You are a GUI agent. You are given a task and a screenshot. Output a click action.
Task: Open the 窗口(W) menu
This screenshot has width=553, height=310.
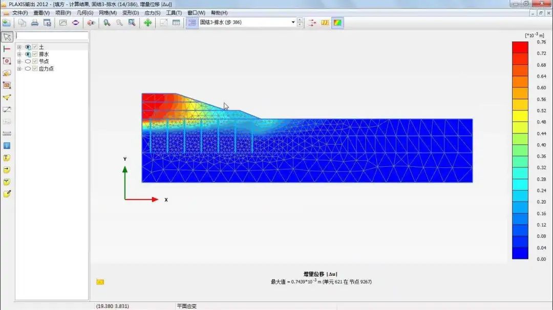[196, 13]
